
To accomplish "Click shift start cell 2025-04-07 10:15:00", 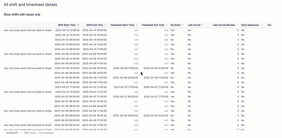I will 67,92.
